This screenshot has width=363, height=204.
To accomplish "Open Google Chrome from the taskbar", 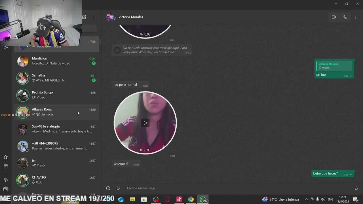I will [x=191, y=199].
